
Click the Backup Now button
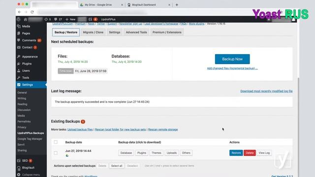click(x=232, y=59)
